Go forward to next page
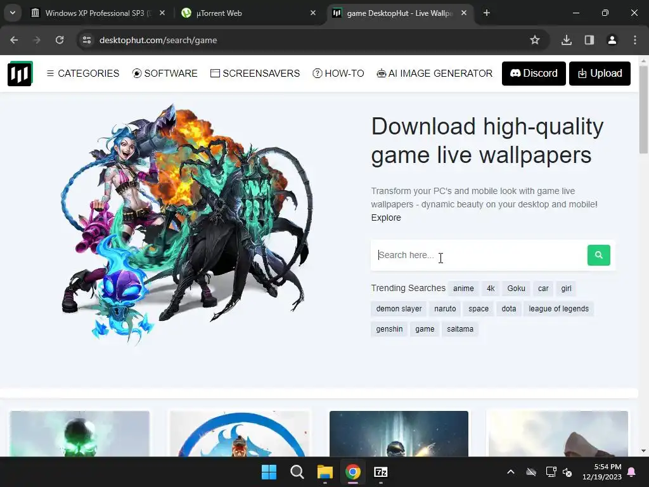The height and width of the screenshot is (487, 649). (37, 40)
